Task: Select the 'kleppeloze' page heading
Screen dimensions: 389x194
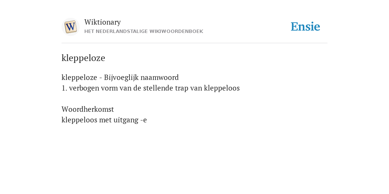Action: pyautogui.click(x=83, y=58)
